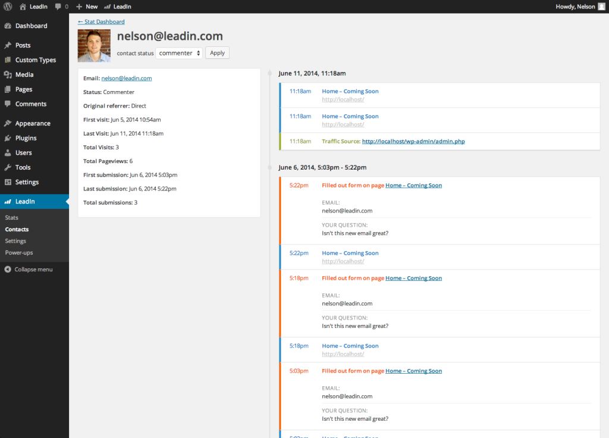Screen dimensions: 609x438
Task: Click the Collapse menu arrow icon
Action: 8,270
